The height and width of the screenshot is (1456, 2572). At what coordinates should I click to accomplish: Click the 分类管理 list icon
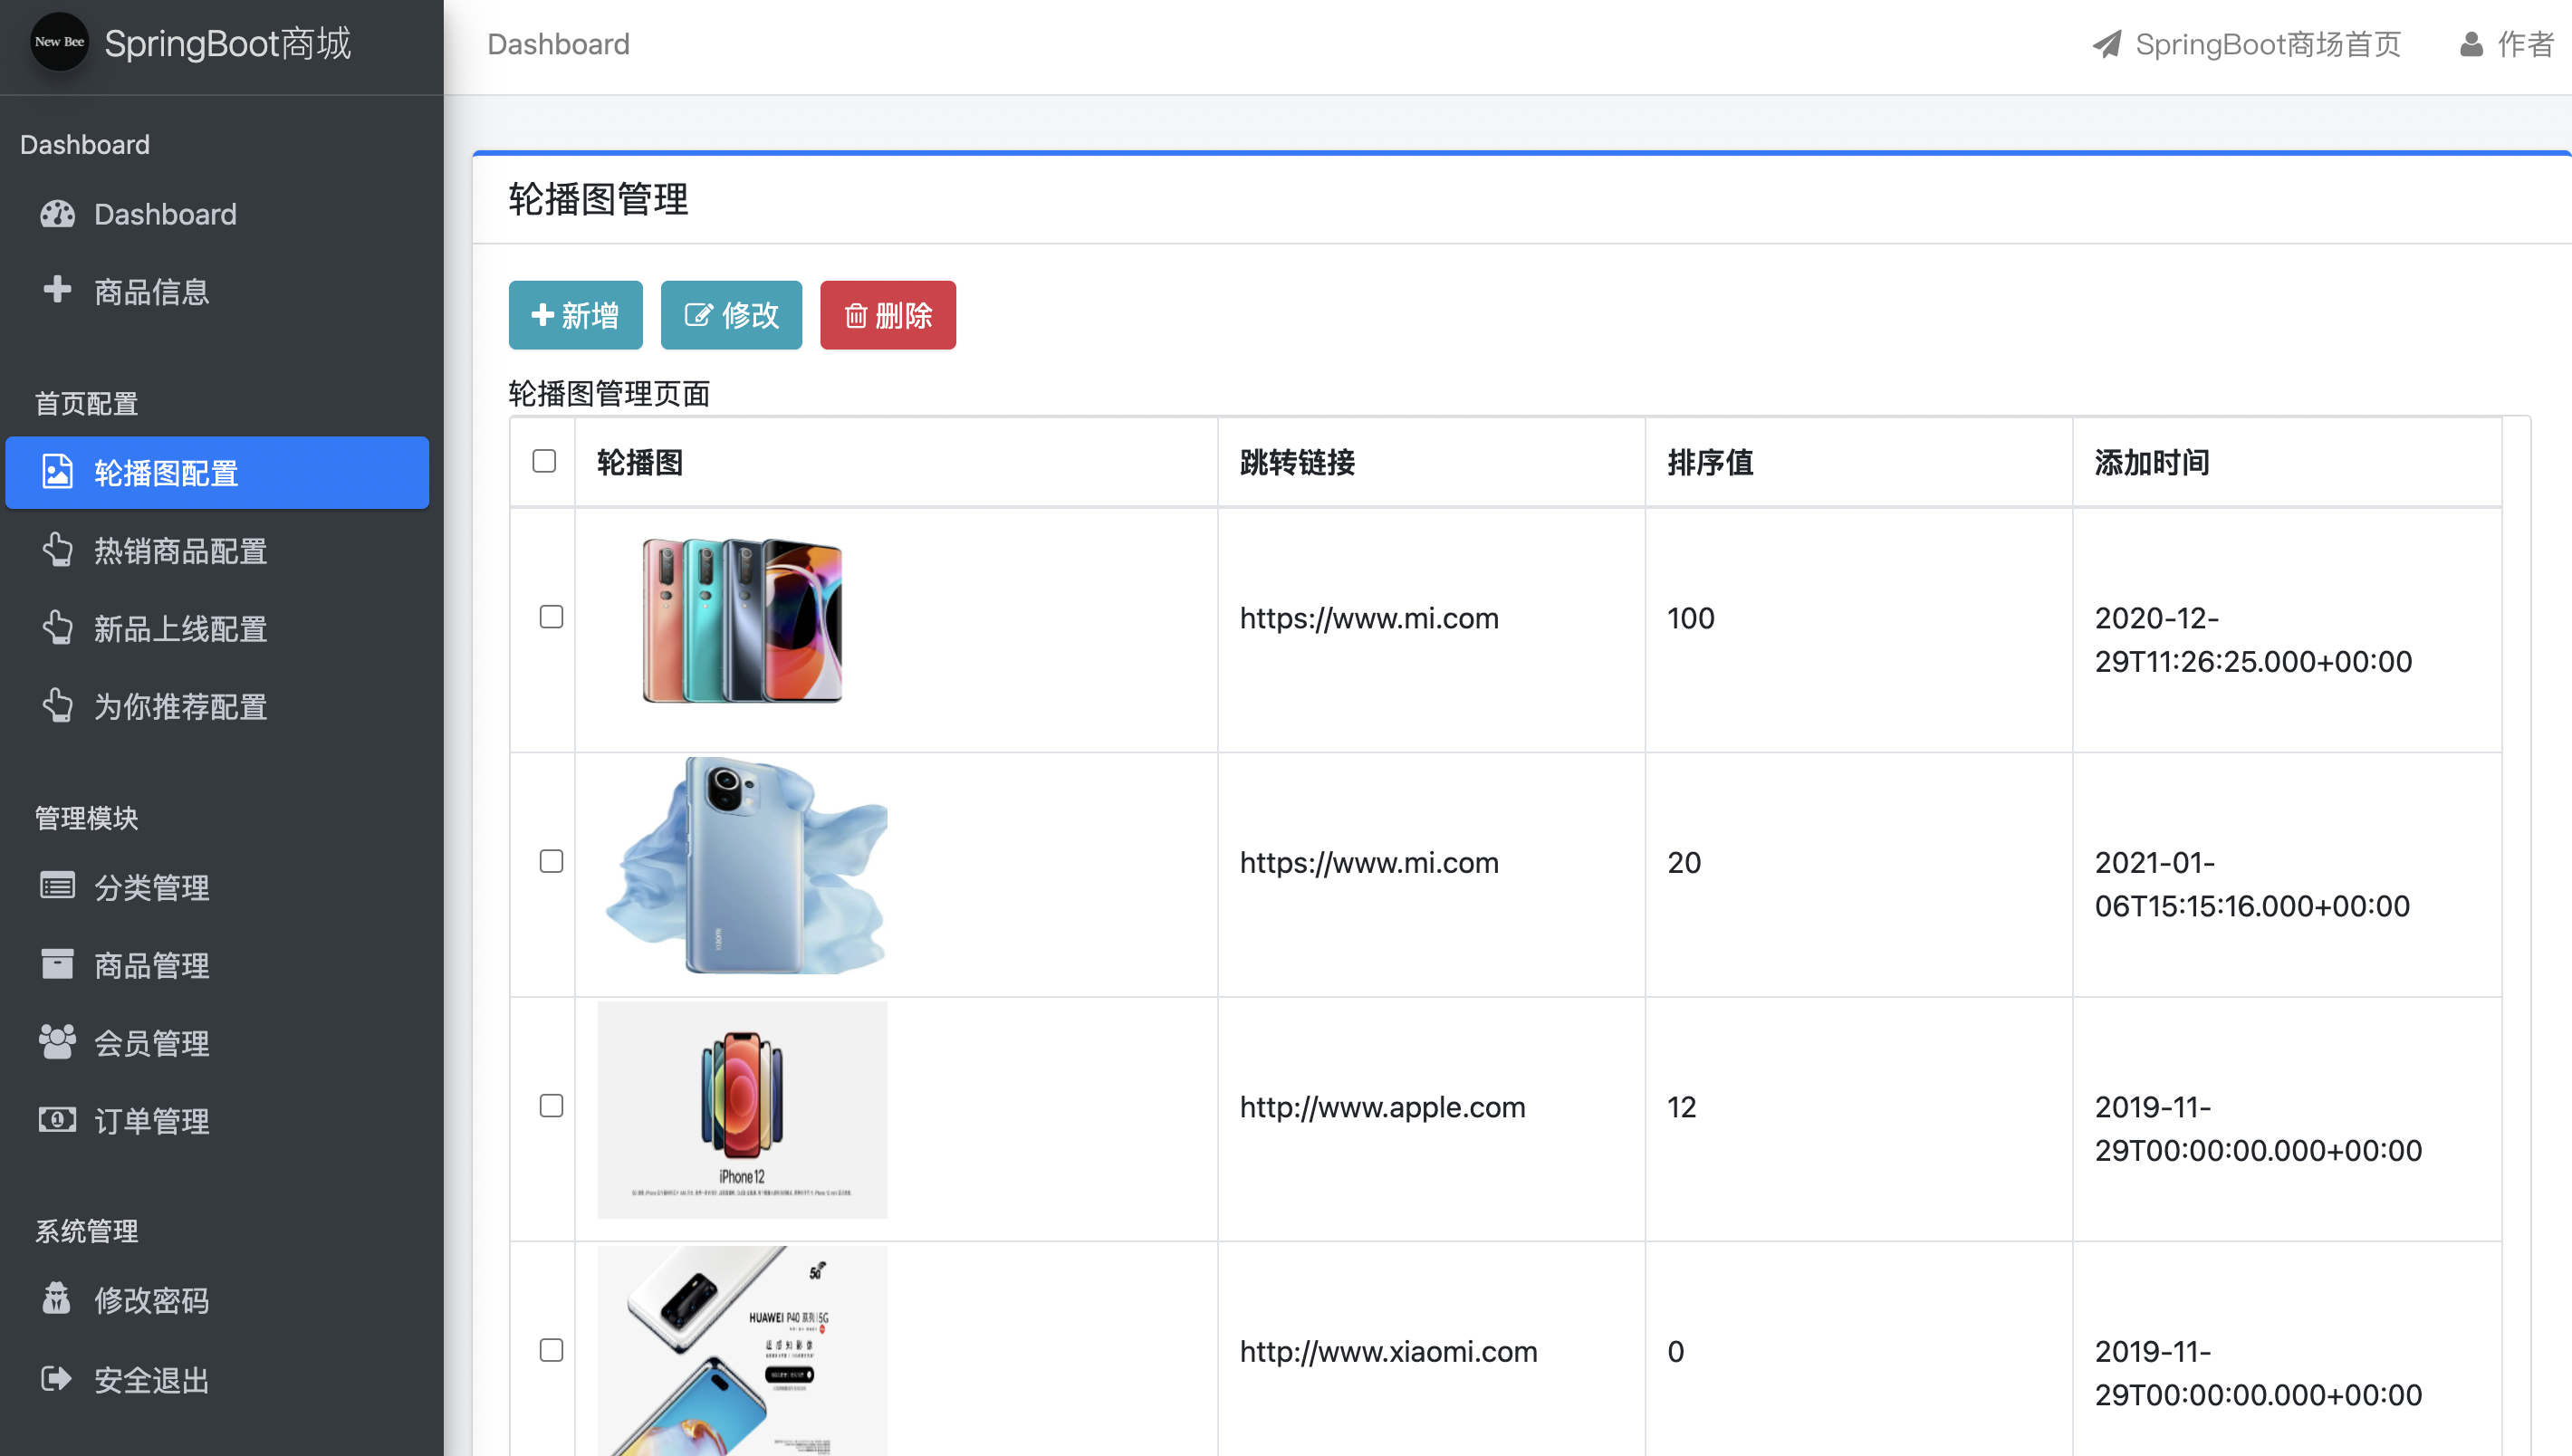click(x=57, y=886)
